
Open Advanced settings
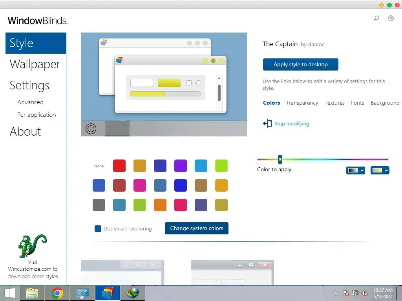coord(31,102)
